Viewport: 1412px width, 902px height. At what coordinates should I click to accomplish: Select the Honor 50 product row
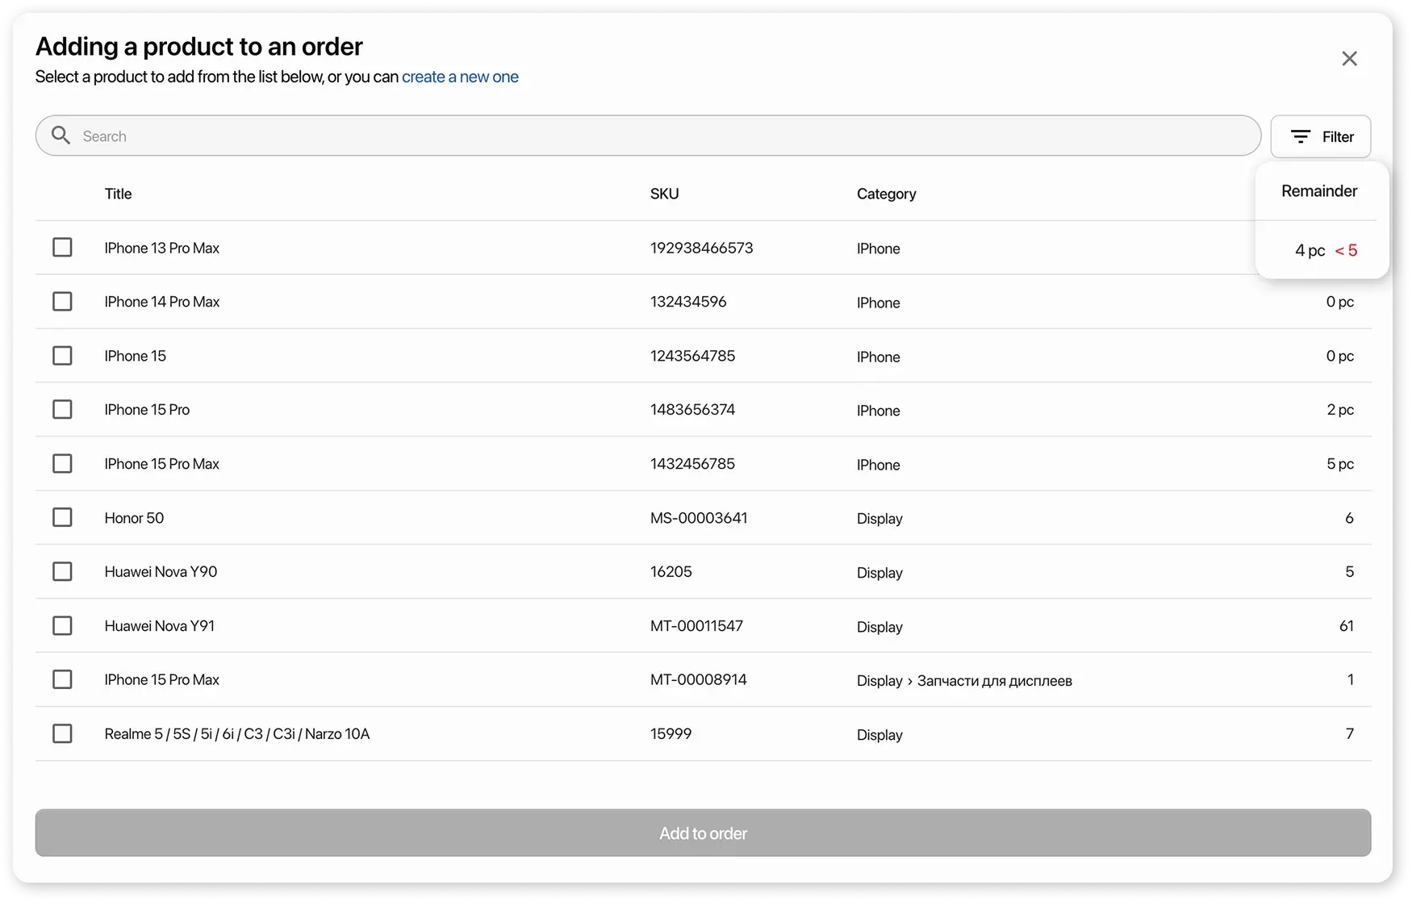click(62, 517)
